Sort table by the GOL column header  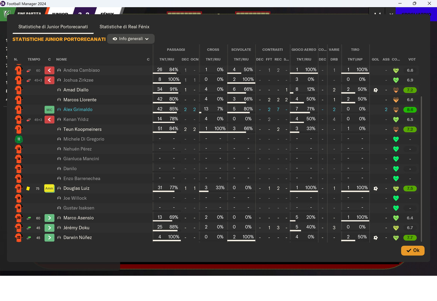click(375, 59)
